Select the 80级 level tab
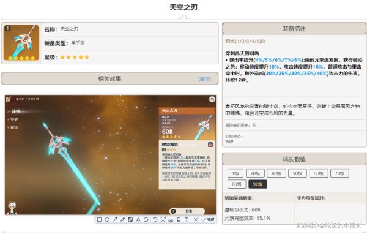 tap(237, 184)
